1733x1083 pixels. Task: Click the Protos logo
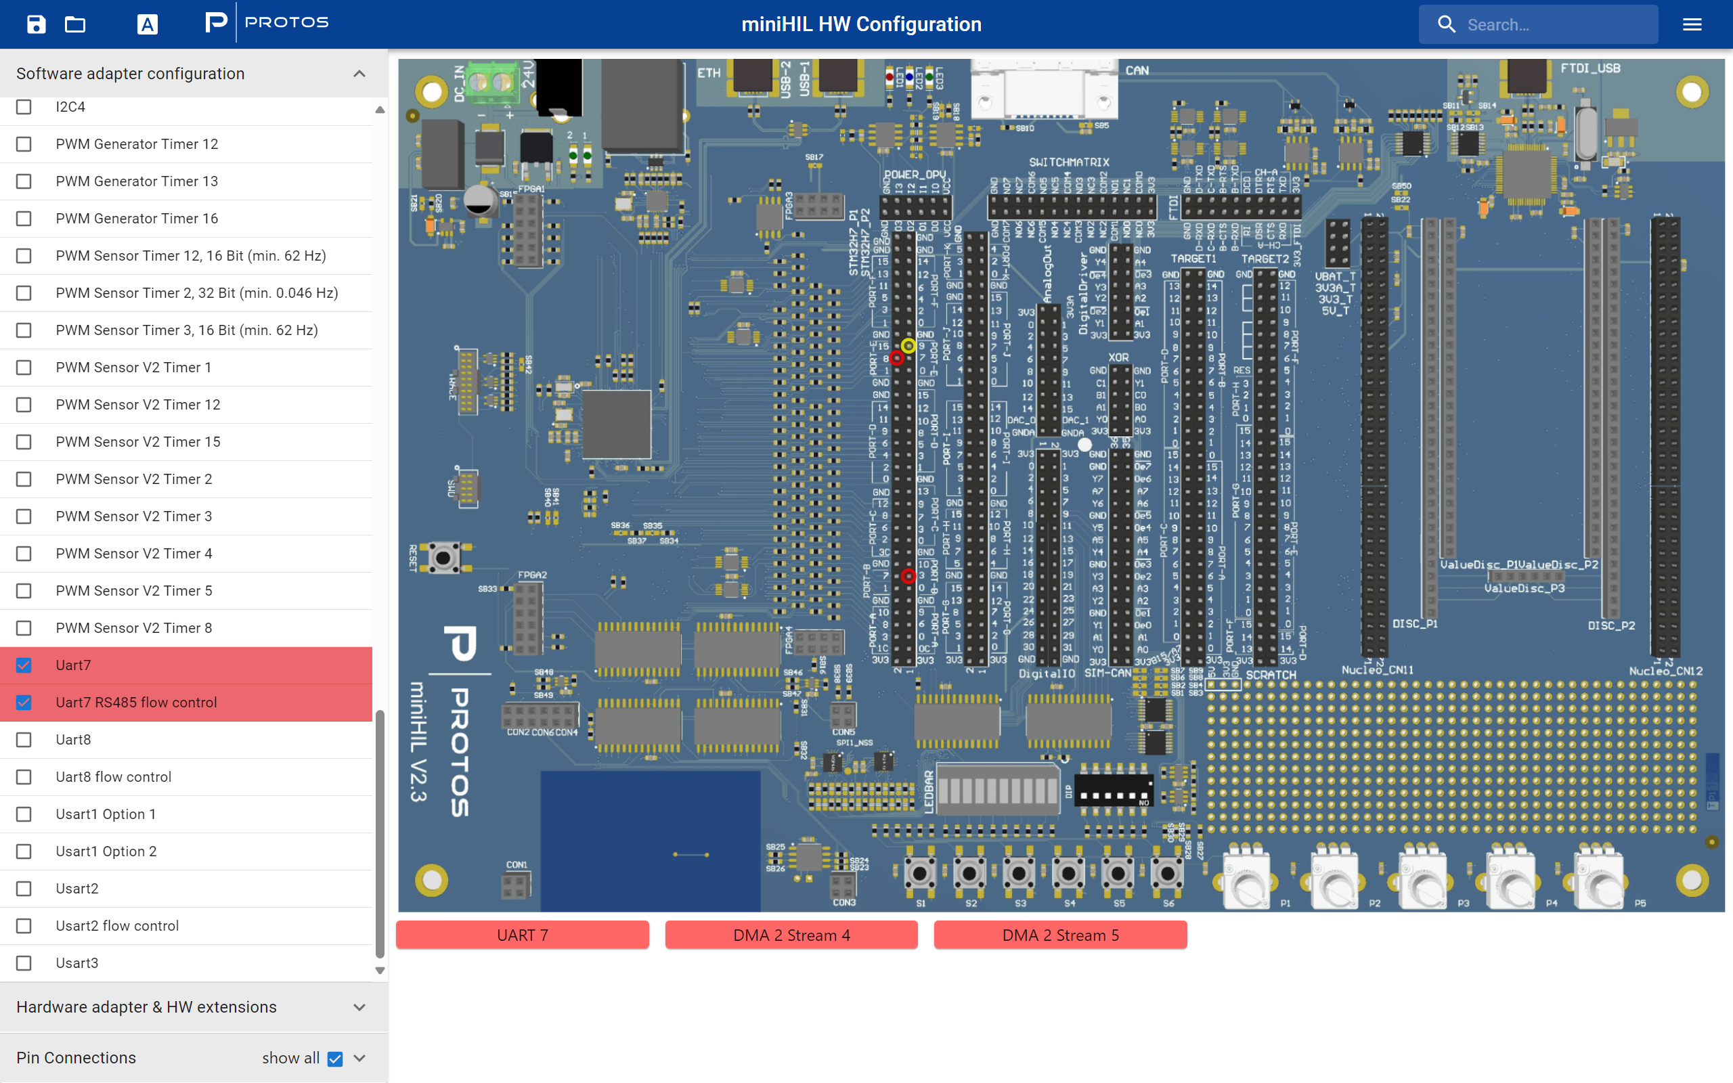coord(267,22)
